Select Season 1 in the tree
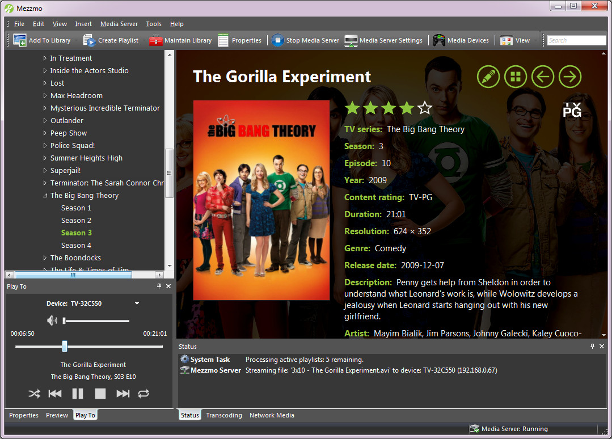This screenshot has height=439, width=612. (x=76, y=208)
